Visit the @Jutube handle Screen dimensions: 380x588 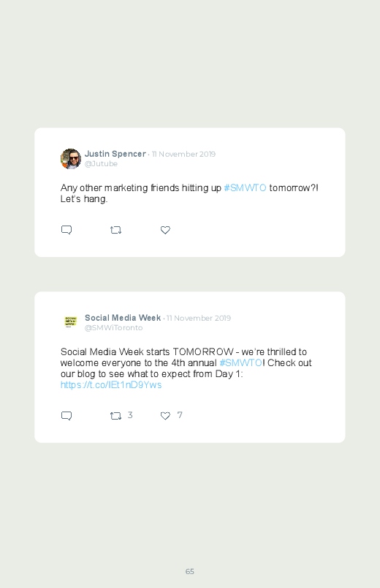tap(101, 164)
